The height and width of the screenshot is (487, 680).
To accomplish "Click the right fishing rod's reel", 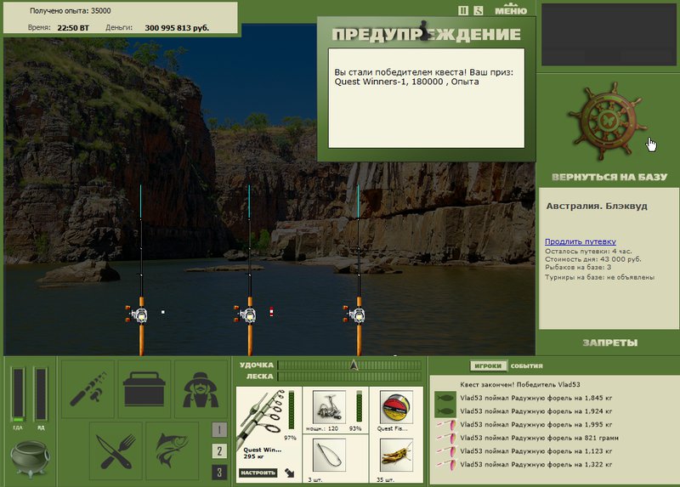I will coord(354,314).
